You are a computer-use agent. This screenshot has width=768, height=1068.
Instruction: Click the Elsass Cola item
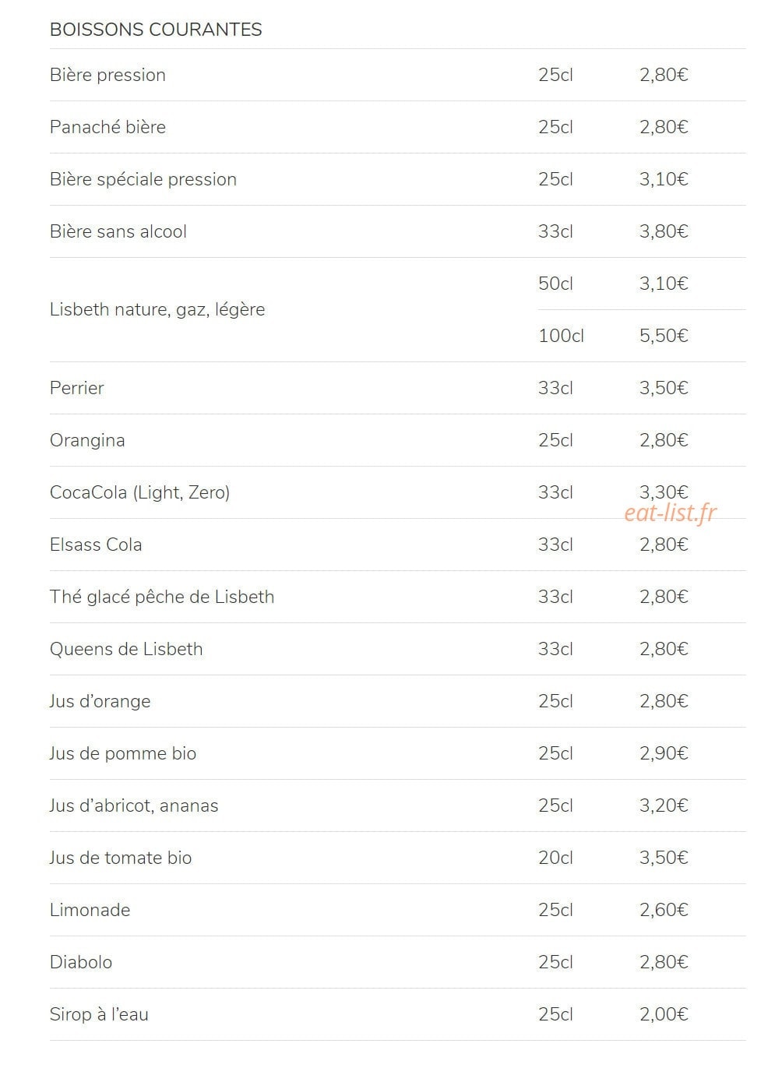(96, 545)
